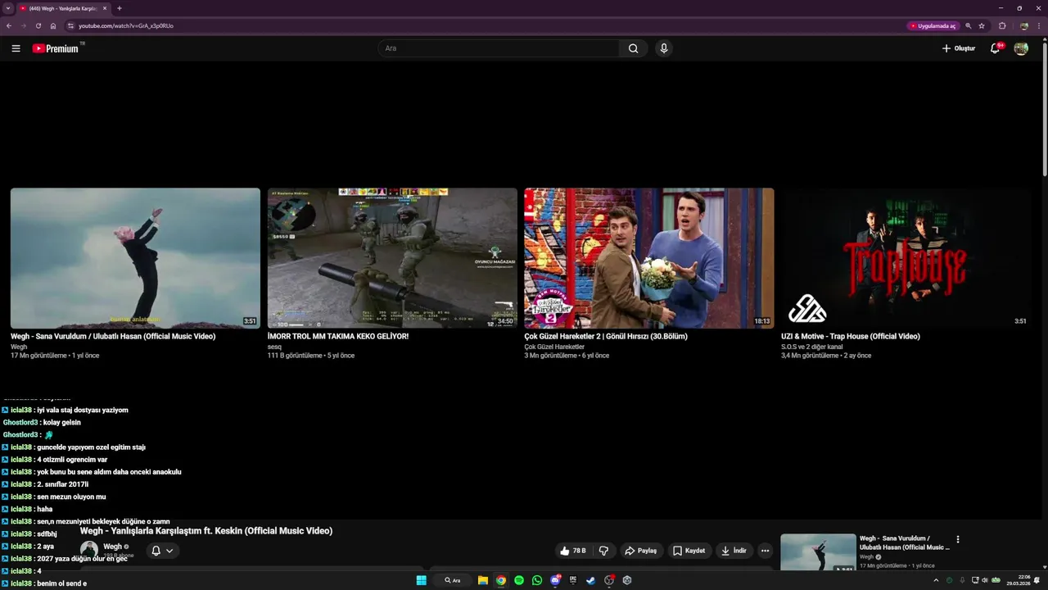Screen dimensions: 1048x590
Task: Open sesq channel link
Action: tap(274, 347)
